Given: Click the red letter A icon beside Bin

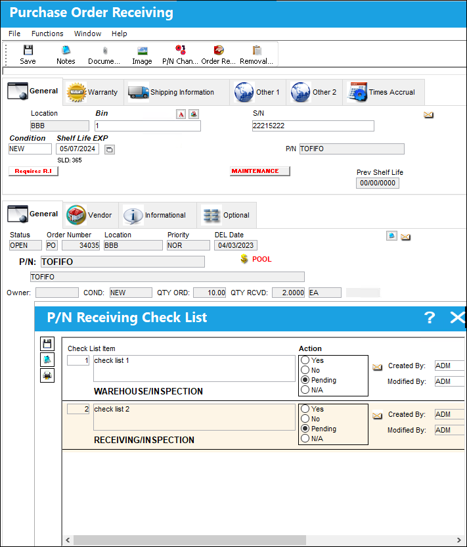Looking at the screenshot, I should 181,114.
